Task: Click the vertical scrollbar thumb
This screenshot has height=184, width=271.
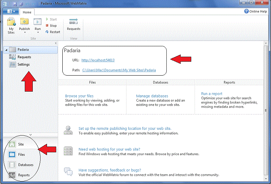Action: [266, 110]
